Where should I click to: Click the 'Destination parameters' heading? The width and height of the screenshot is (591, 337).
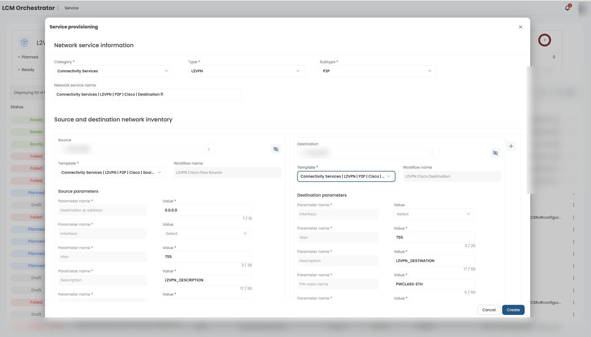(322, 195)
